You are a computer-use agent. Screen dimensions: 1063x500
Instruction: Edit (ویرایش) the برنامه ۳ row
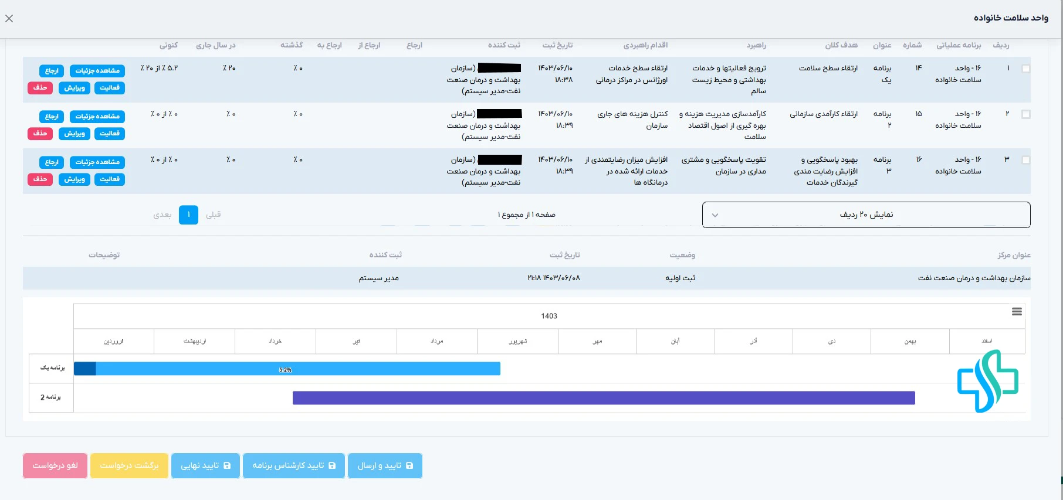74,179
